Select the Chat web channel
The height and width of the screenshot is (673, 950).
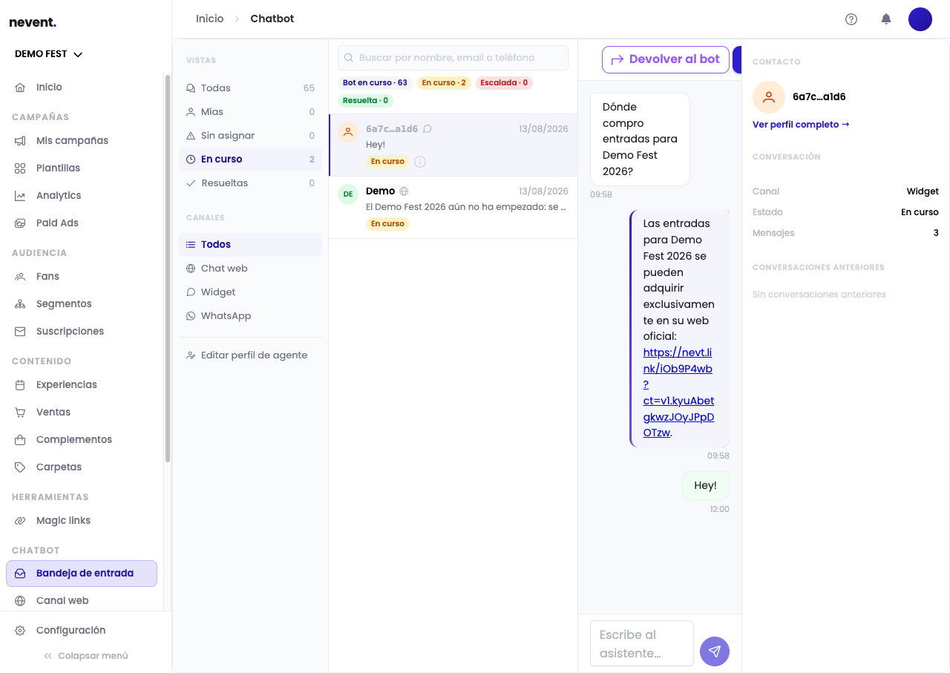pyautogui.click(x=250, y=269)
